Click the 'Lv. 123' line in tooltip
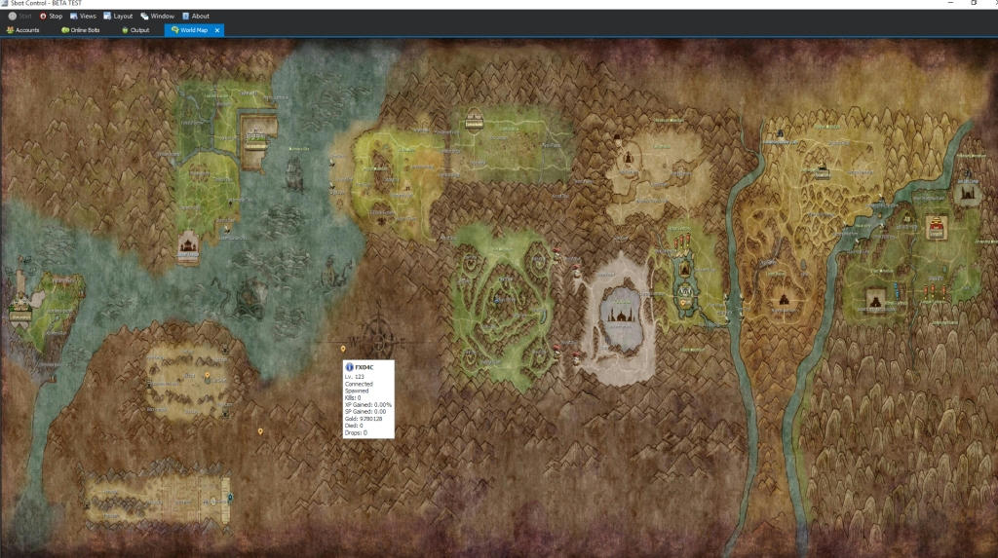The width and height of the screenshot is (998, 558). tap(355, 377)
